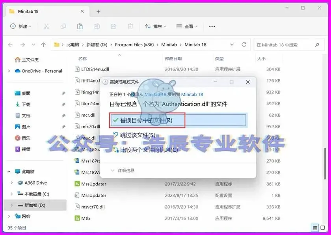Click the New (新建) button
Image resolution: width=331 pixels, height=235 pixels.
21,26
